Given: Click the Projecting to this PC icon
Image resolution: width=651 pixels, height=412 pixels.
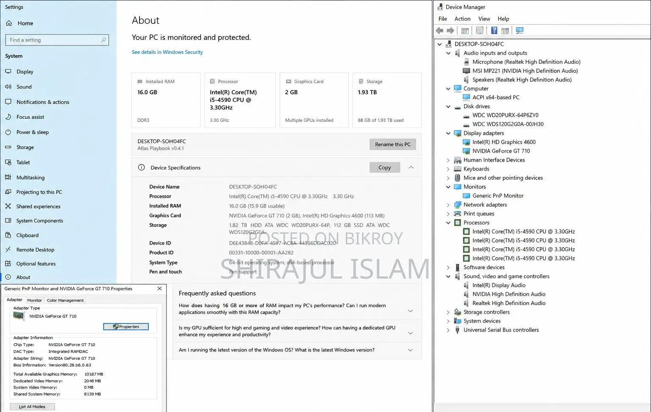Looking at the screenshot, I should [x=8, y=192].
